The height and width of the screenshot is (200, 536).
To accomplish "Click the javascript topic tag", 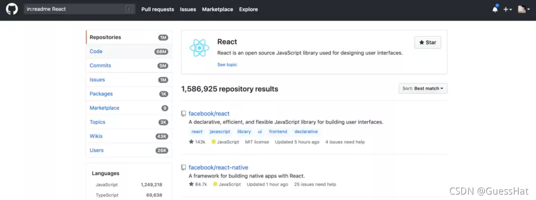I will [220, 132].
